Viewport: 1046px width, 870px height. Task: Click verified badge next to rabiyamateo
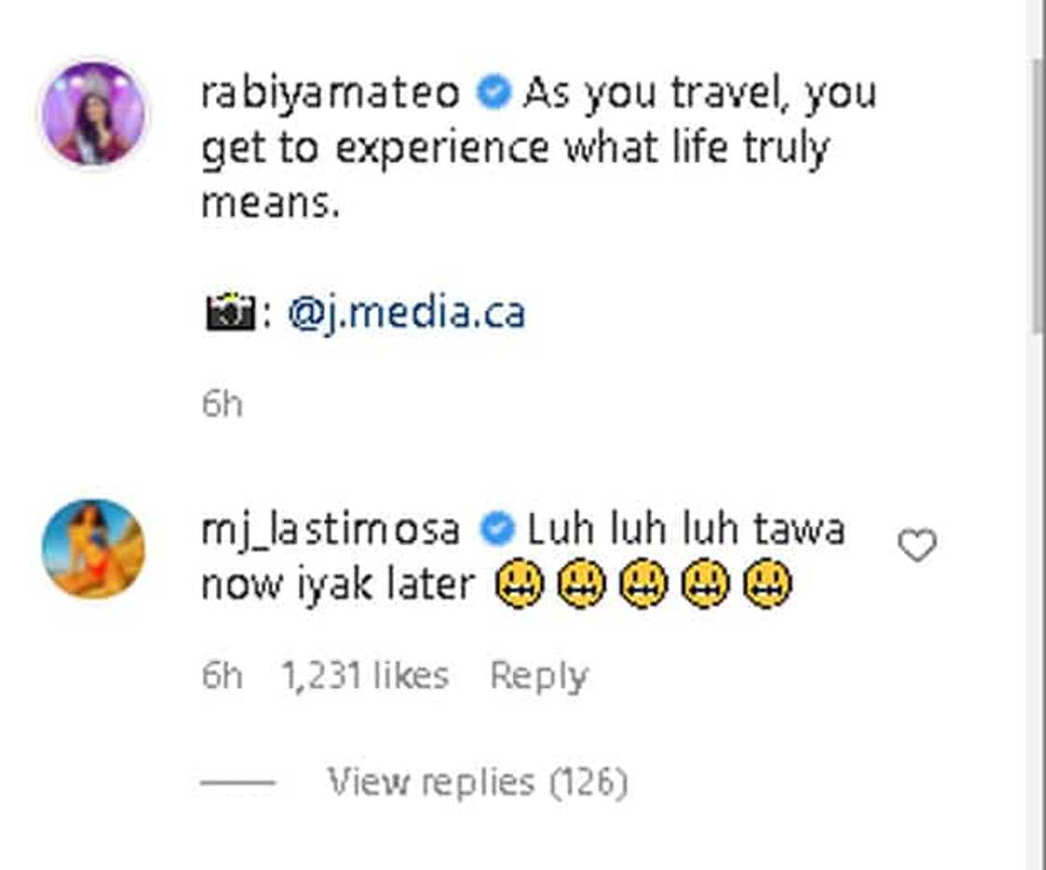coord(493,92)
